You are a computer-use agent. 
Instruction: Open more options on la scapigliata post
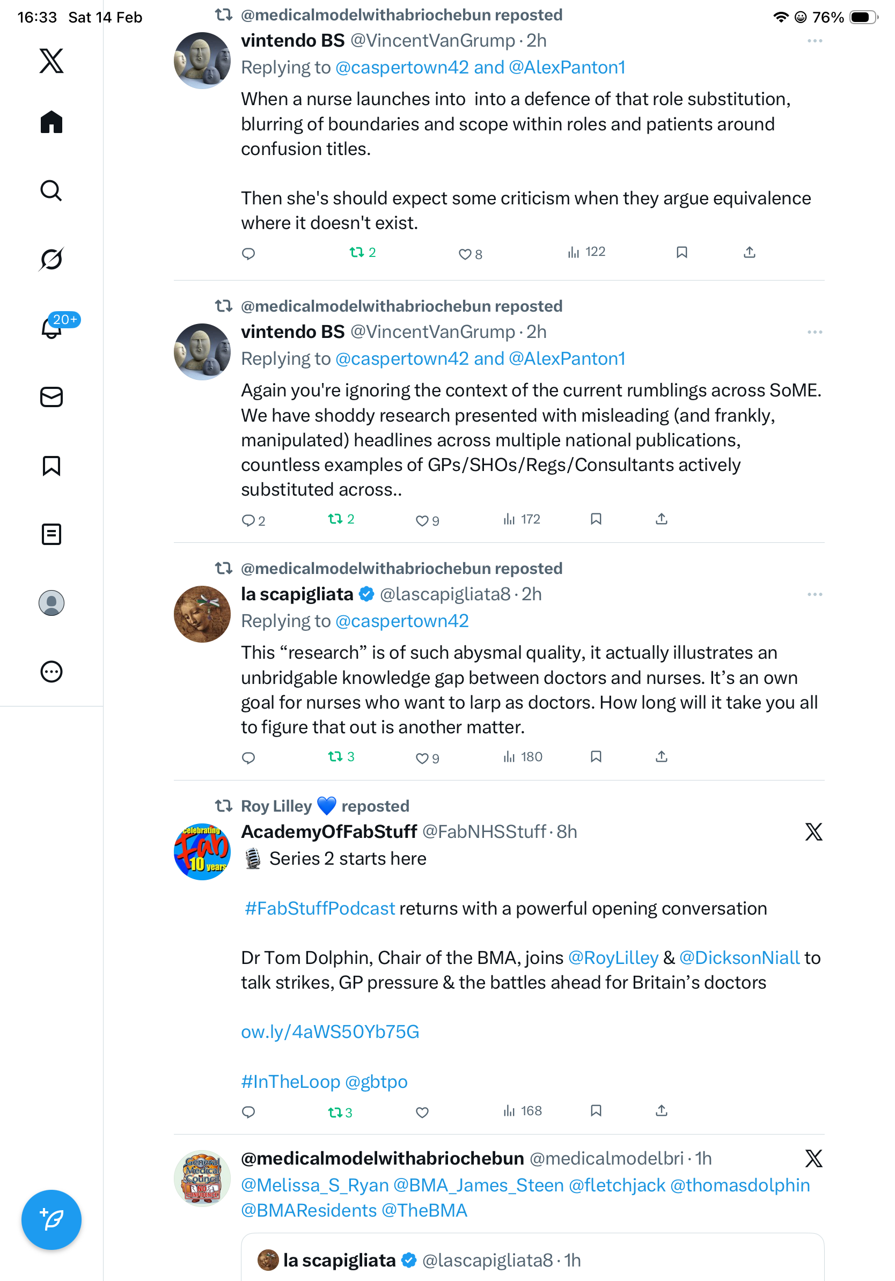point(815,594)
